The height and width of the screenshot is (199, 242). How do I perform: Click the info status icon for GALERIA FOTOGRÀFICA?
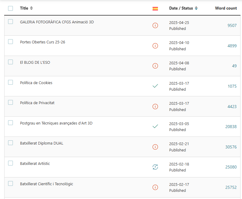(x=155, y=25)
